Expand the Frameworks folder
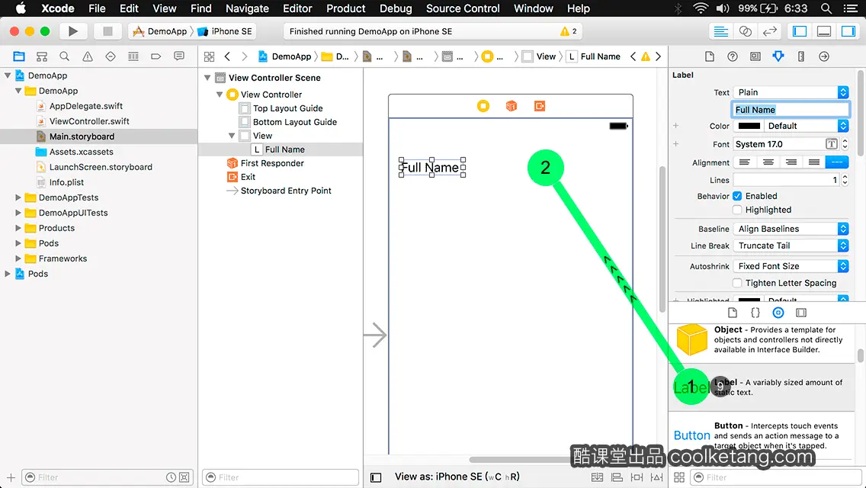This screenshot has height=488, width=866. click(18, 258)
